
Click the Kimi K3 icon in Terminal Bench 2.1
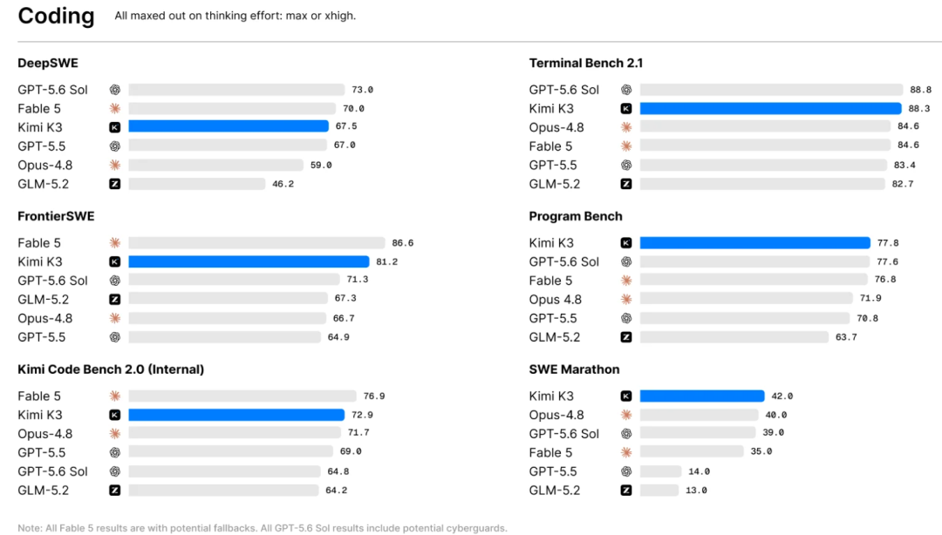(626, 109)
